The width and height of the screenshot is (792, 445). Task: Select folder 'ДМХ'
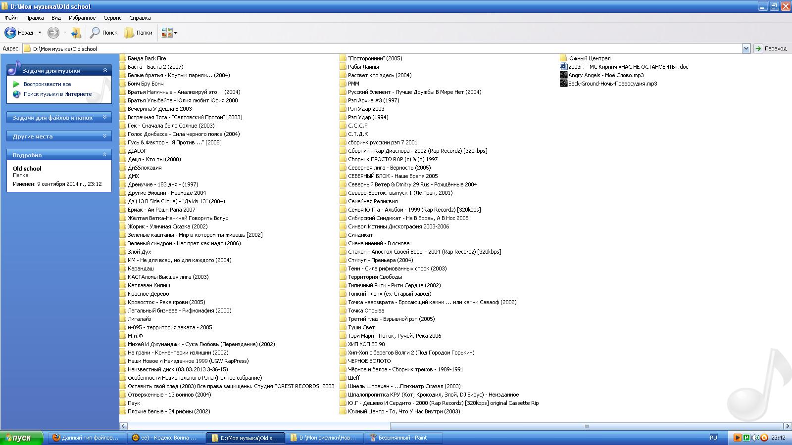[x=129, y=176]
